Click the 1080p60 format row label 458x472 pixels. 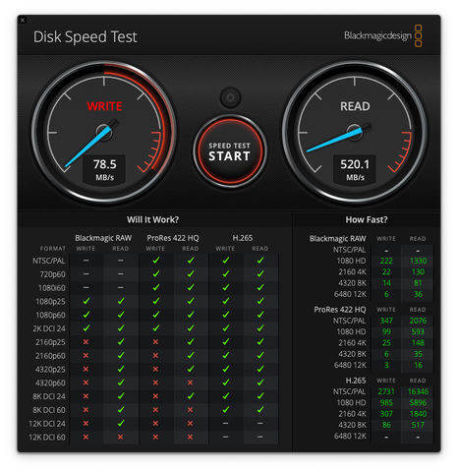(50, 315)
